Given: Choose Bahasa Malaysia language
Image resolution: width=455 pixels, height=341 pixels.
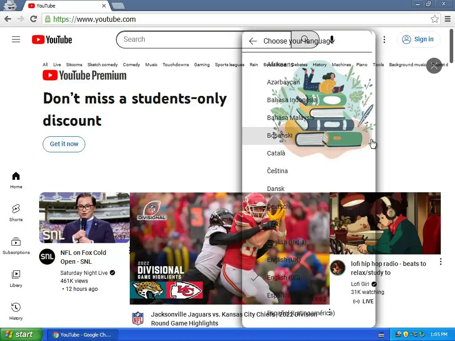Looking at the screenshot, I should (x=307, y=118).
